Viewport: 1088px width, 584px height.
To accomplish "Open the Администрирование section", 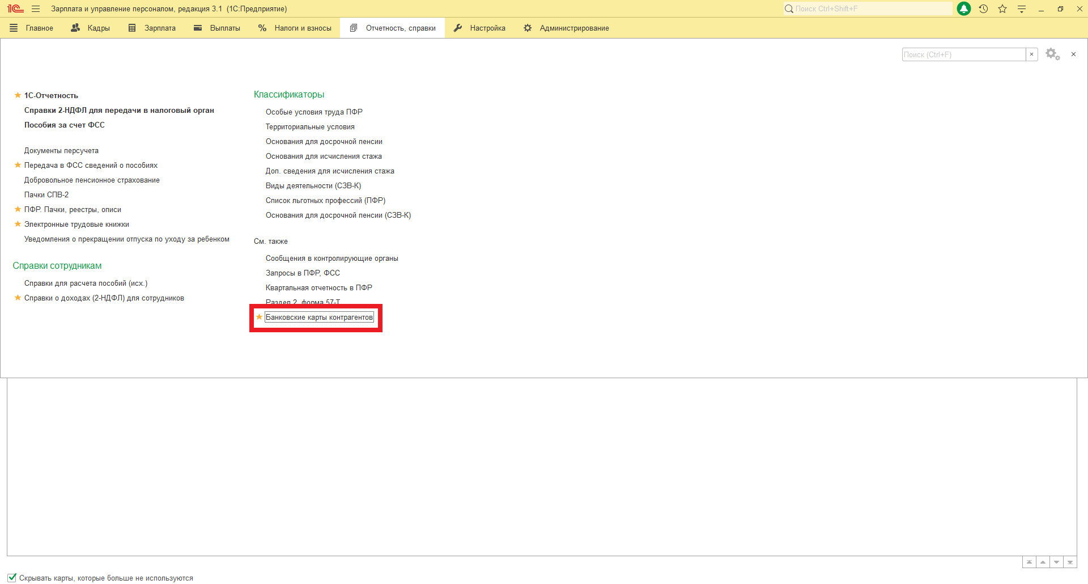I will (x=567, y=28).
